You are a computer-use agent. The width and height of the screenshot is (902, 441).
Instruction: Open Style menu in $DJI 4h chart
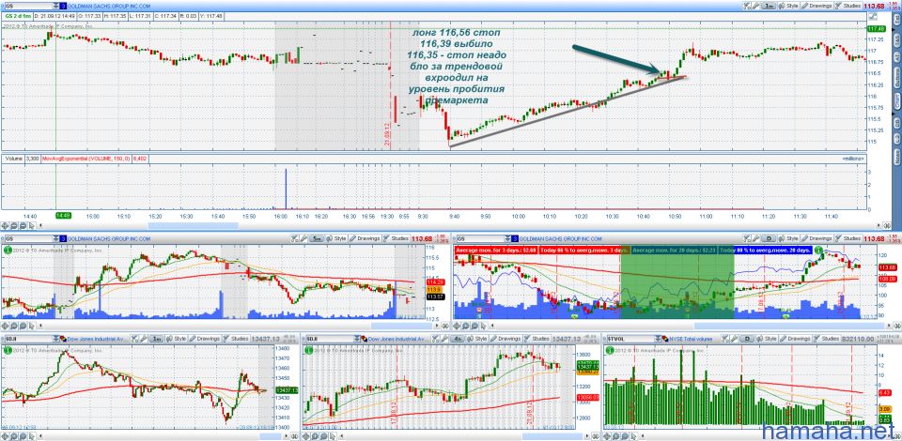tap(477, 339)
